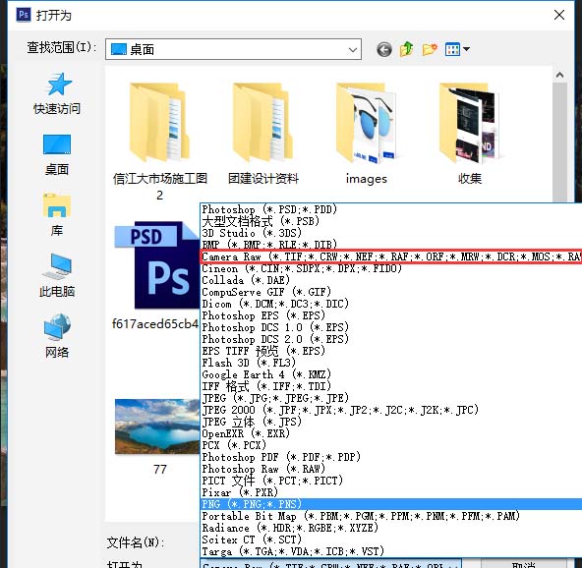Click the 取消 button

(523, 564)
